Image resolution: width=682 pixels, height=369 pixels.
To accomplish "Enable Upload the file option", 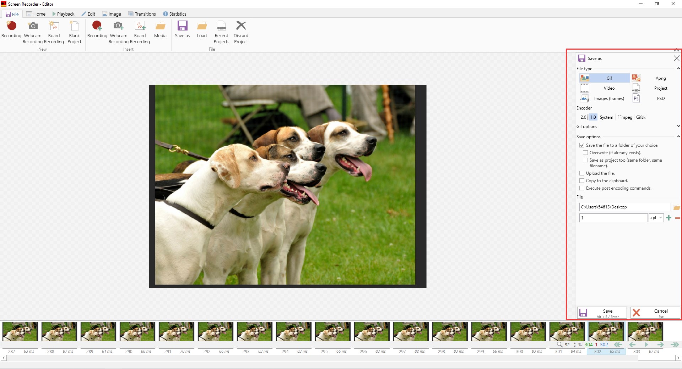I will pos(582,173).
